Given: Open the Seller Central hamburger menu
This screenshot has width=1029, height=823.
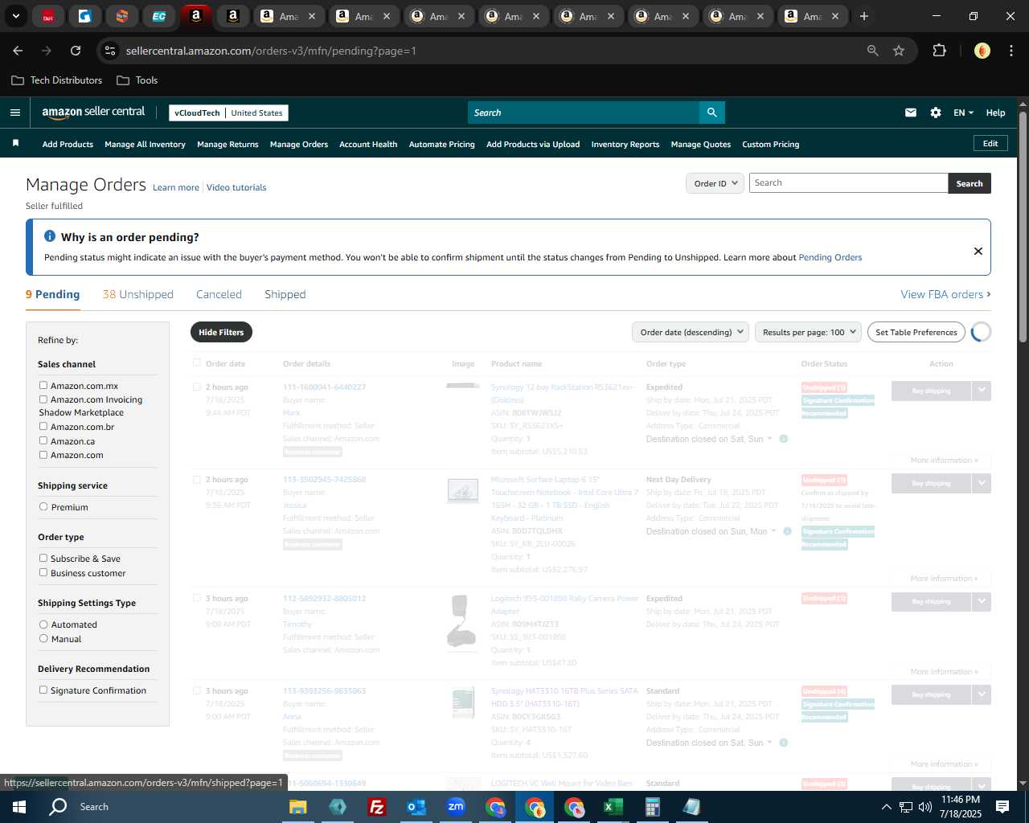Looking at the screenshot, I should tap(15, 113).
